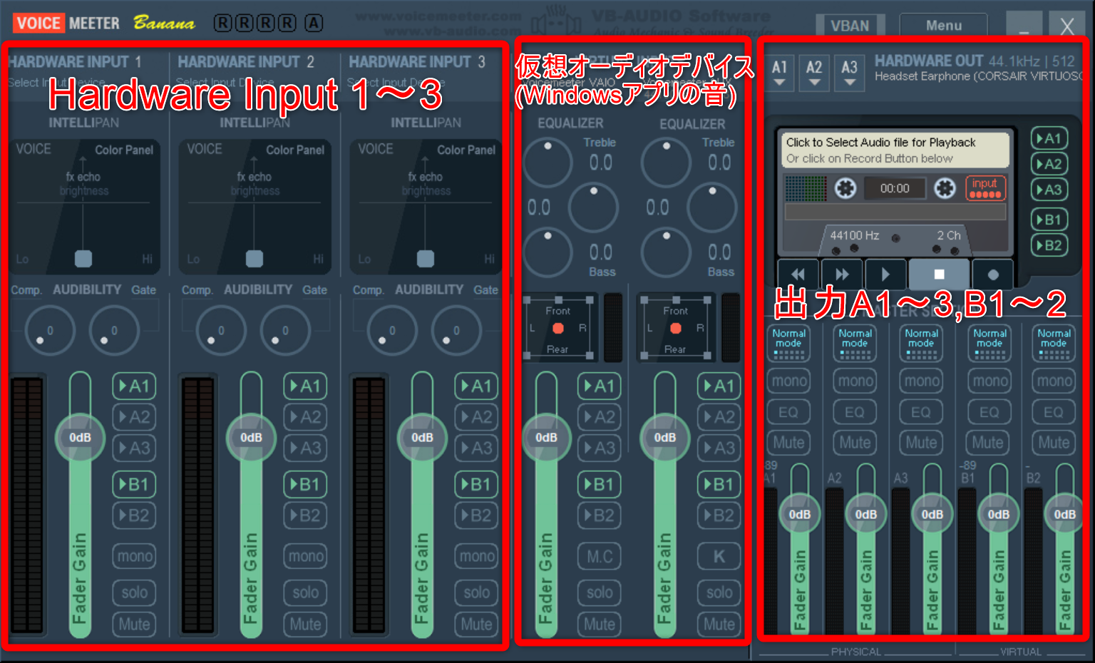This screenshot has width=1095, height=663.
Task: Start recording with the round record button
Action: (x=992, y=274)
